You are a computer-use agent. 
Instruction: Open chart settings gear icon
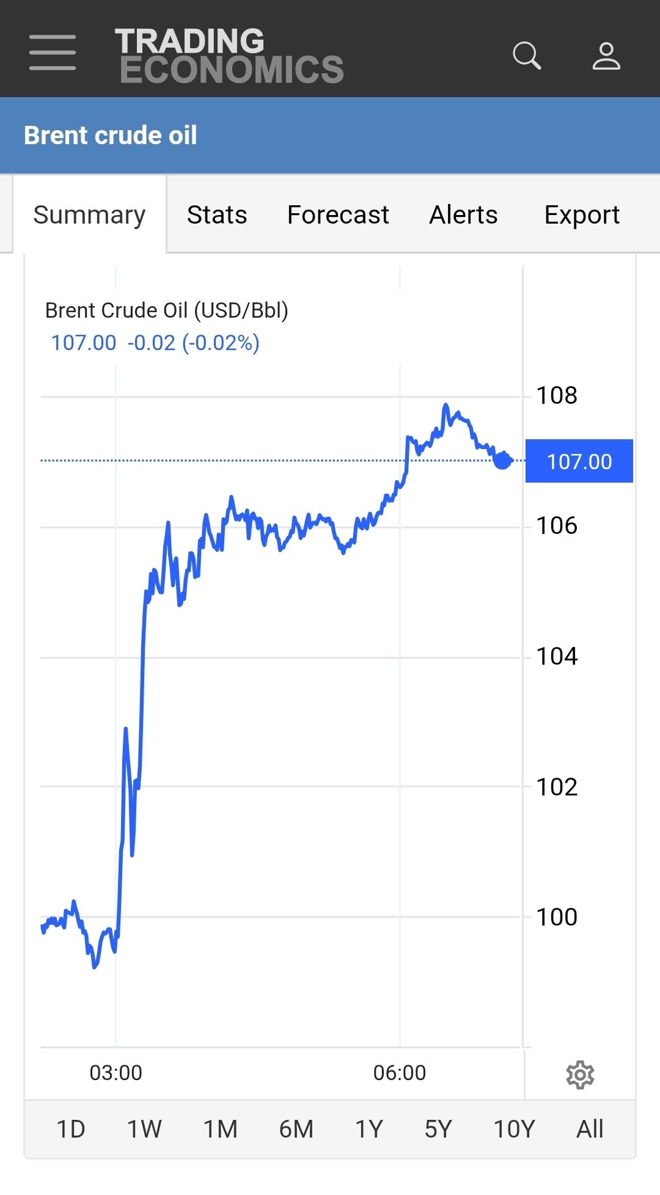coord(580,1075)
